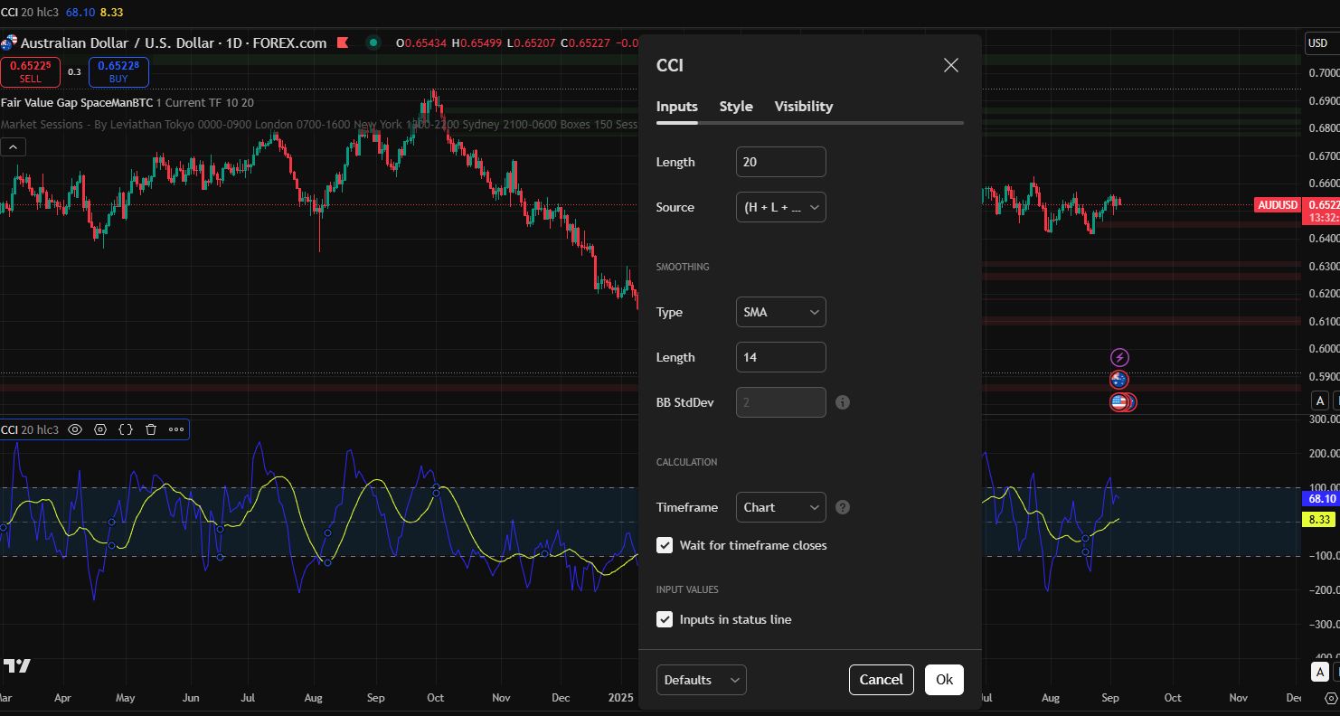The width and height of the screenshot is (1340, 716).
Task: Expand the smoothing Type SMA dropdown
Action: [780, 312]
